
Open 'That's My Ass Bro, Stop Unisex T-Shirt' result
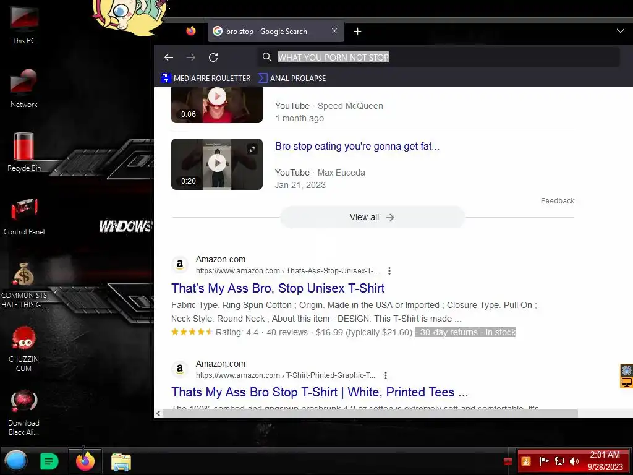[278, 288]
